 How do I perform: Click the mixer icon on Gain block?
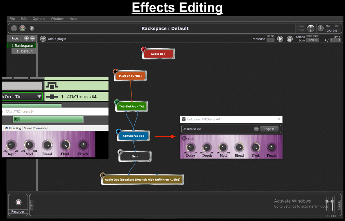(x=120, y=152)
